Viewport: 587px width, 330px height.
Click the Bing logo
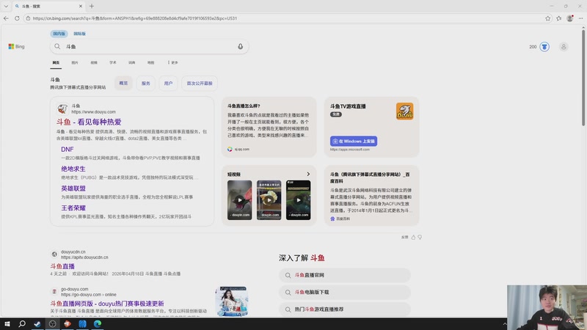[x=16, y=46]
